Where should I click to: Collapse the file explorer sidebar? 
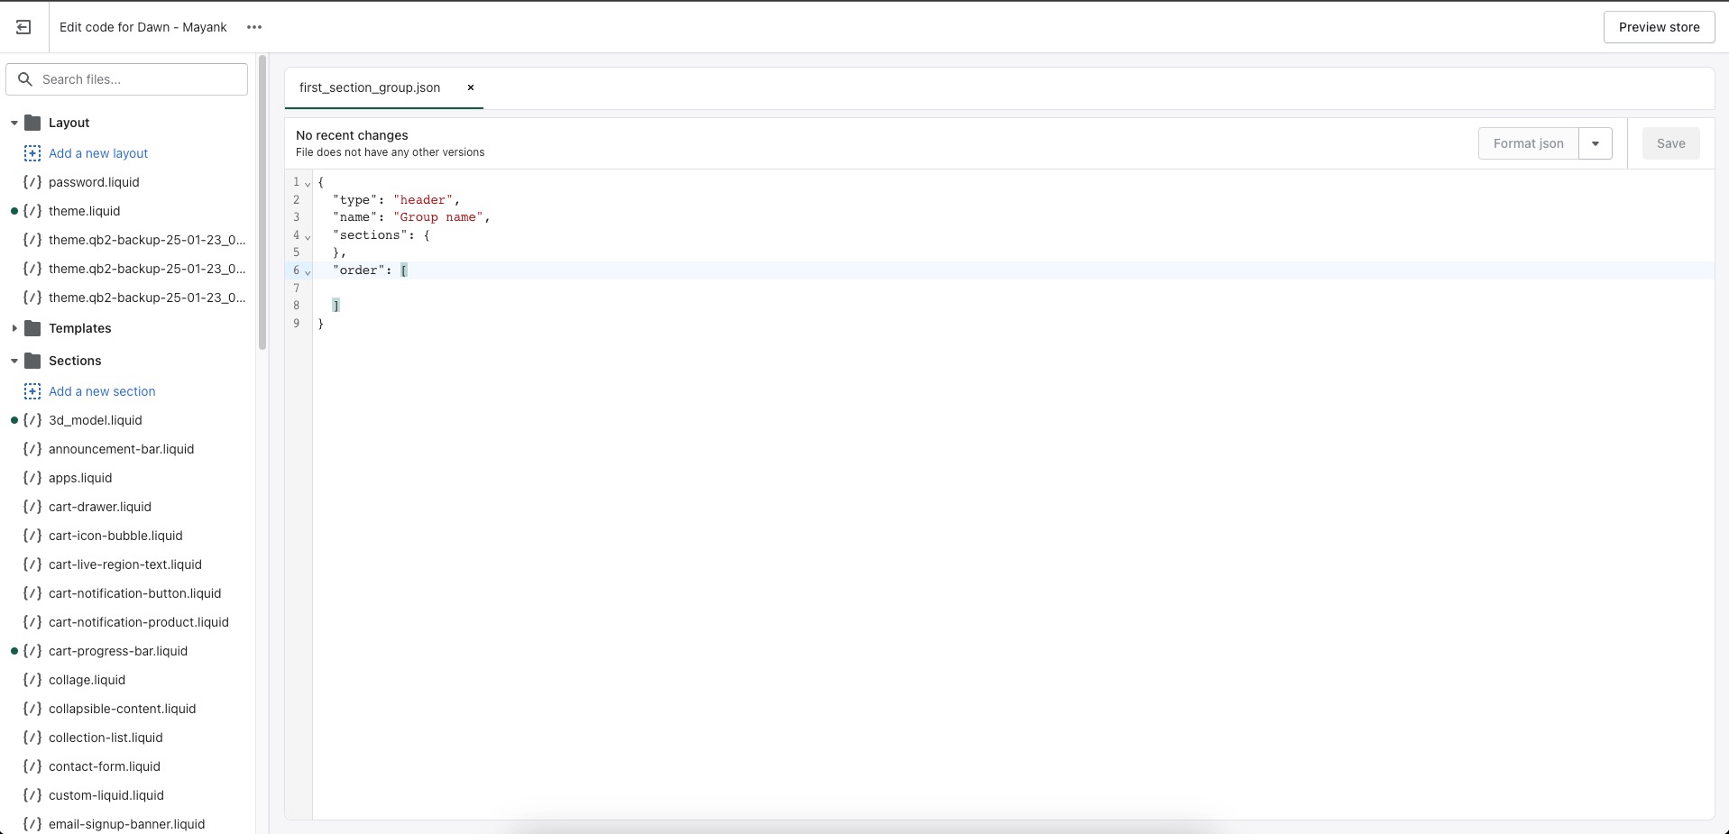(23, 27)
